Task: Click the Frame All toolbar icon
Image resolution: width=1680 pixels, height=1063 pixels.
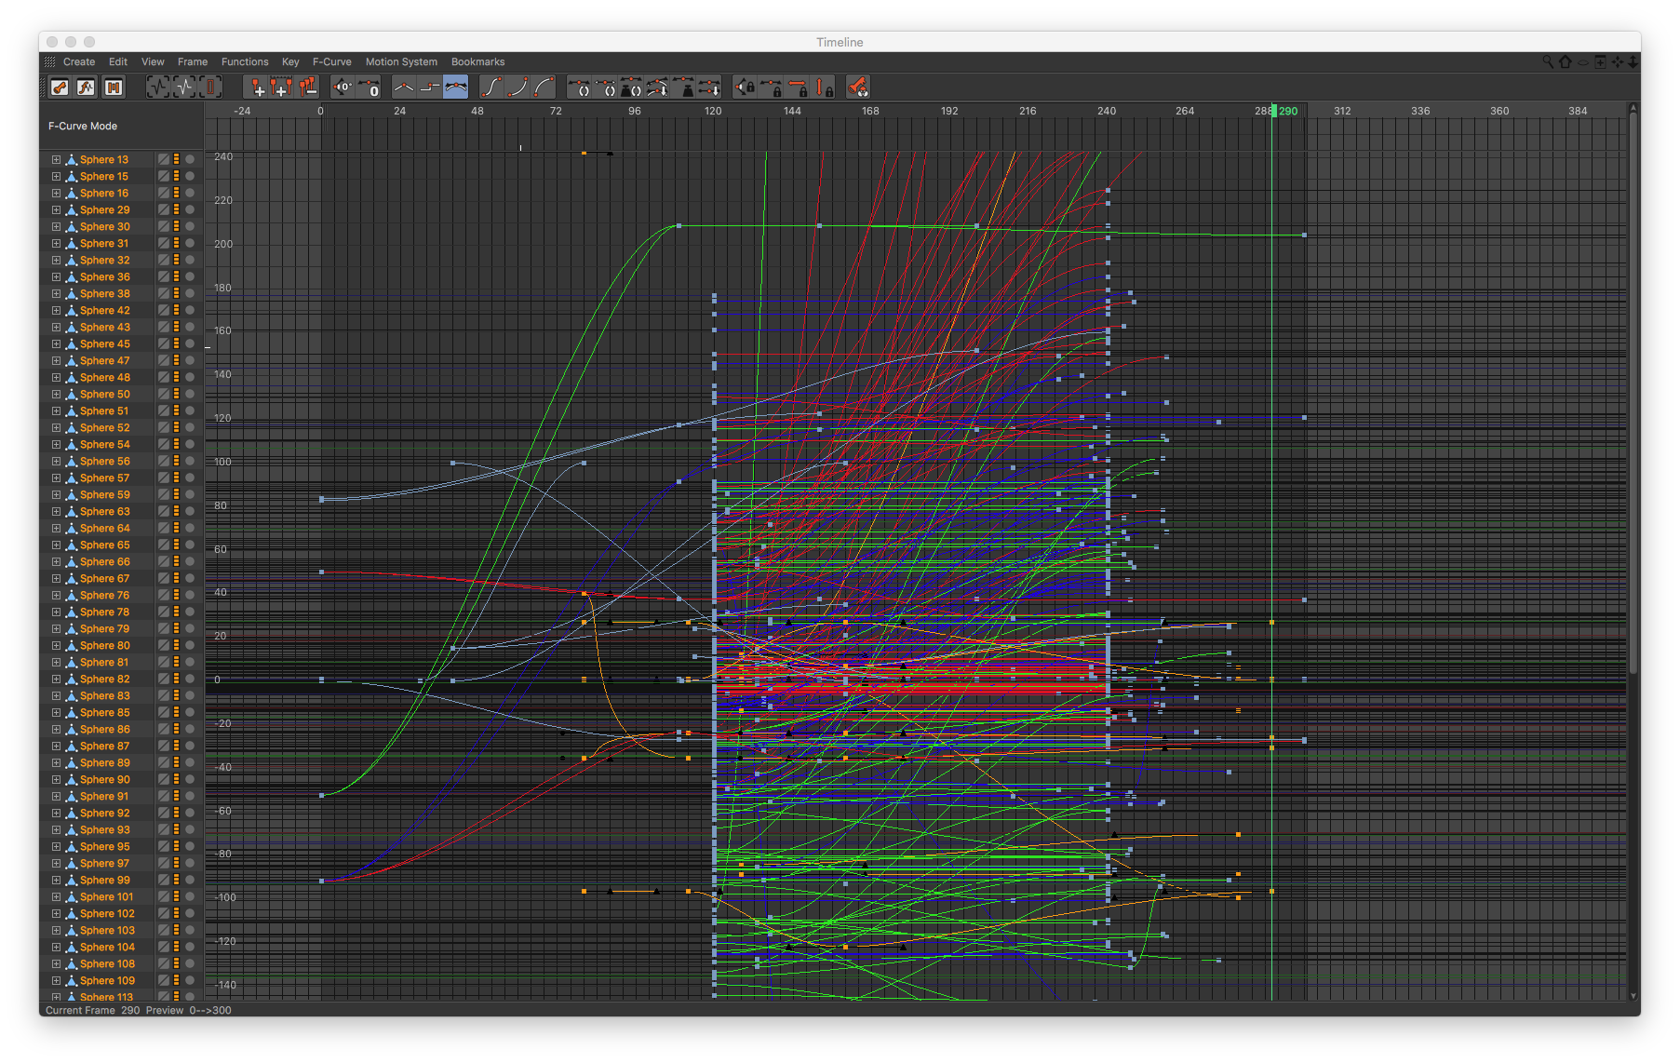Action: click(x=159, y=87)
